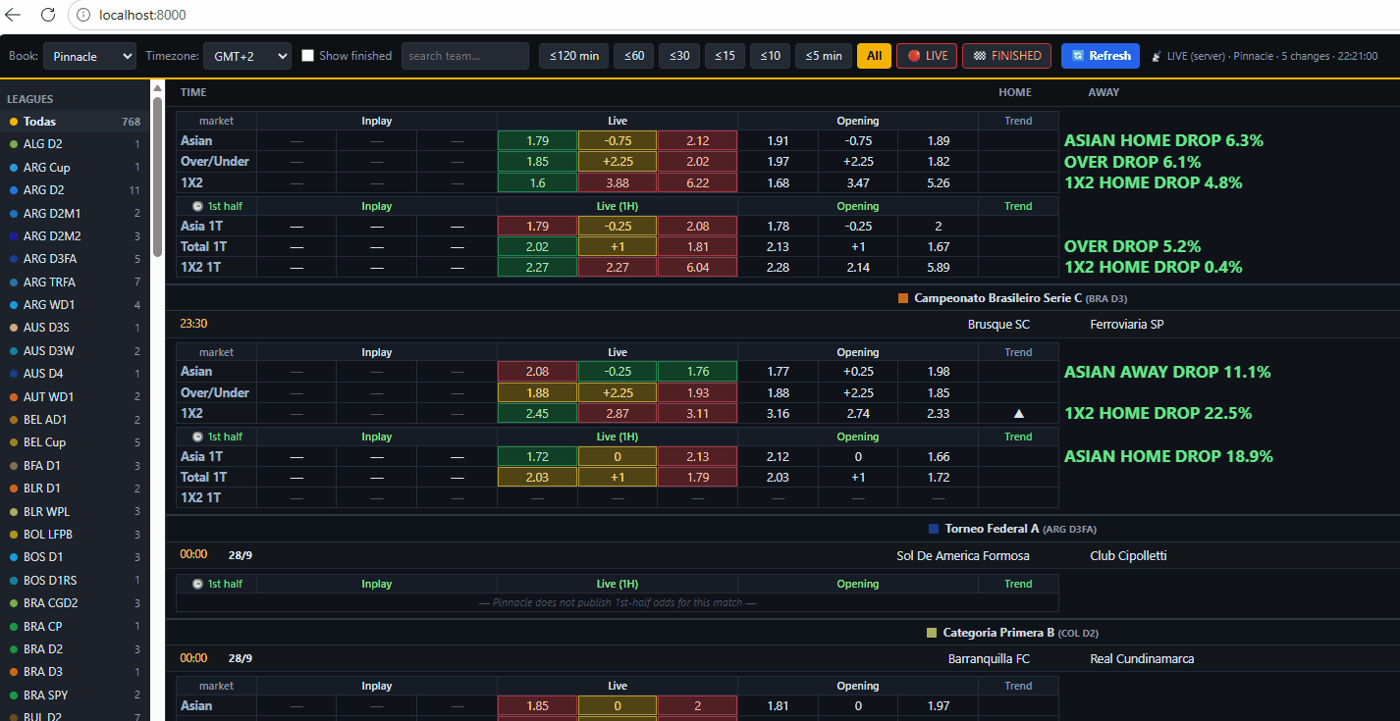Filter matches to ≤5 min
This screenshot has width=1400, height=721.
coord(824,56)
